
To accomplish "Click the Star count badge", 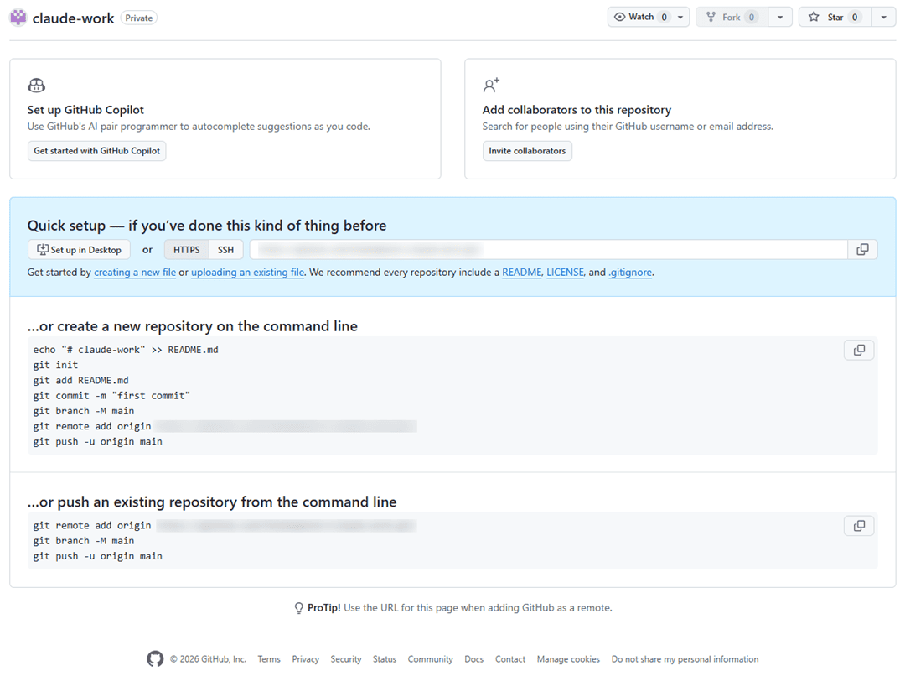I will [855, 17].
